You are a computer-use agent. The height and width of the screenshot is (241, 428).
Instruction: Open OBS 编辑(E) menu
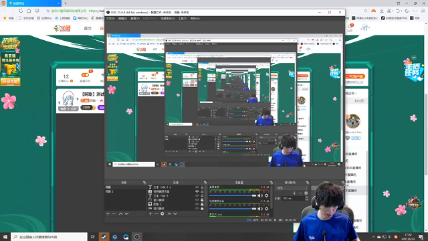pos(122,18)
